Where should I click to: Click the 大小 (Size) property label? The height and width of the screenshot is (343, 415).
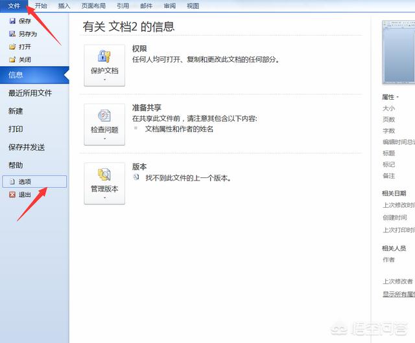coord(388,108)
